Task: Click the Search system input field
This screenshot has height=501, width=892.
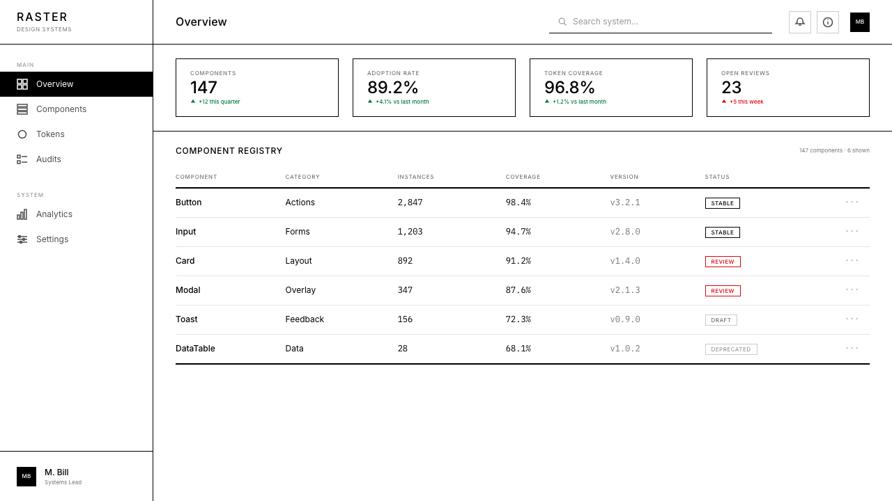Action: (661, 22)
